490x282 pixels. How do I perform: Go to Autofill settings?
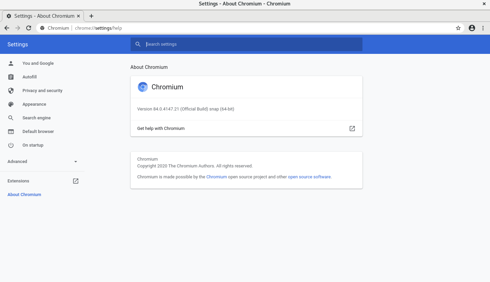29,77
